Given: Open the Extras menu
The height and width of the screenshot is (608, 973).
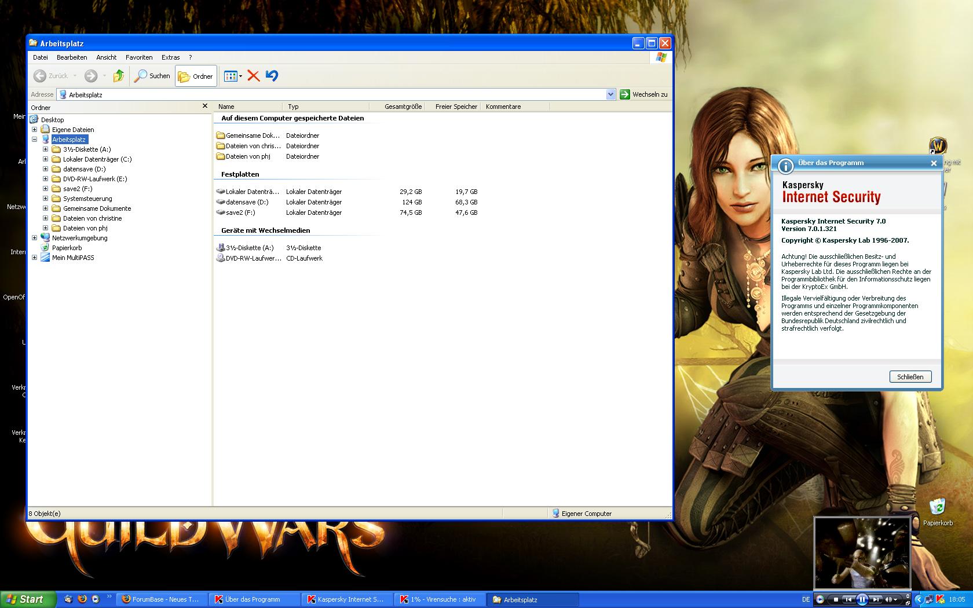Looking at the screenshot, I should coord(171,57).
